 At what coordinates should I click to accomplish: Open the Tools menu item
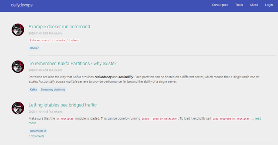[x=239, y=5]
